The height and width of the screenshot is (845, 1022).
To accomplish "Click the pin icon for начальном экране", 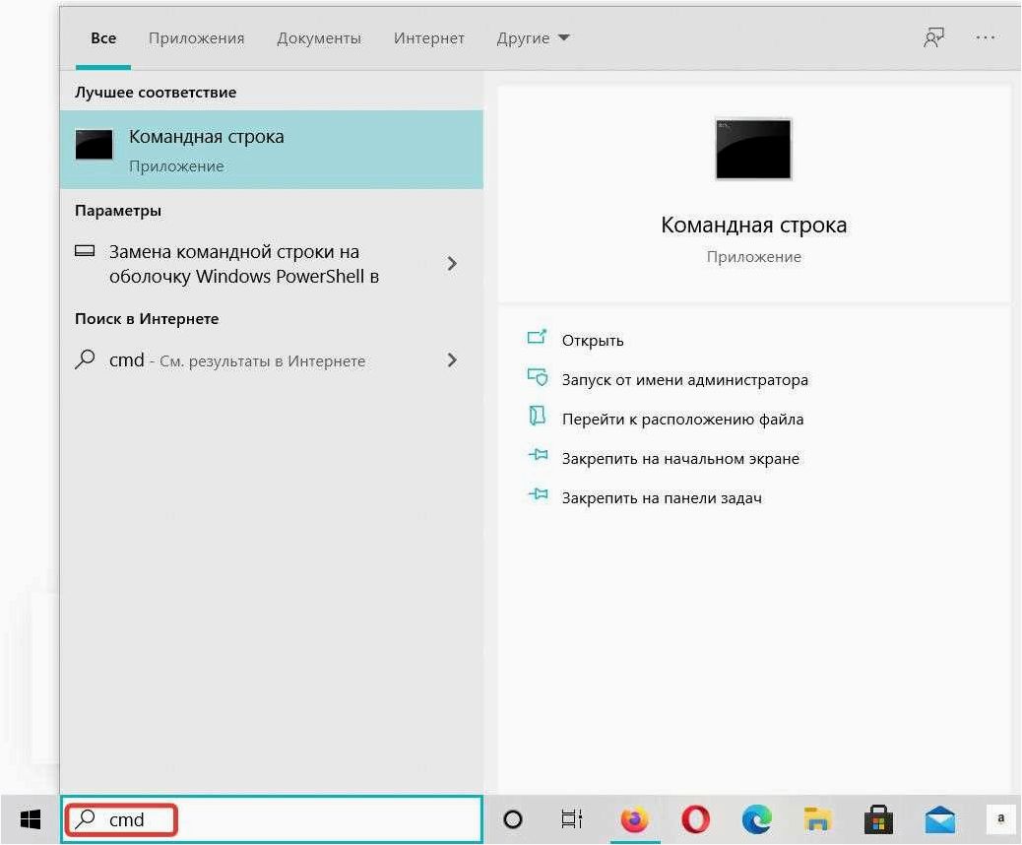I will [x=538, y=455].
